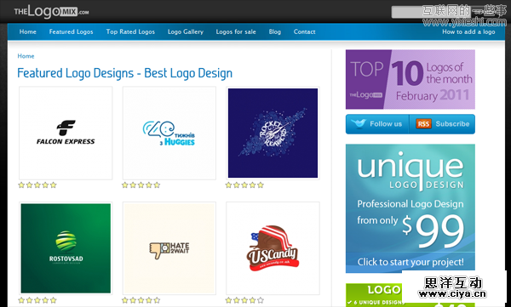
Task: Open the unique Logo Design $99 ad
Action: [x=411, y=208]
